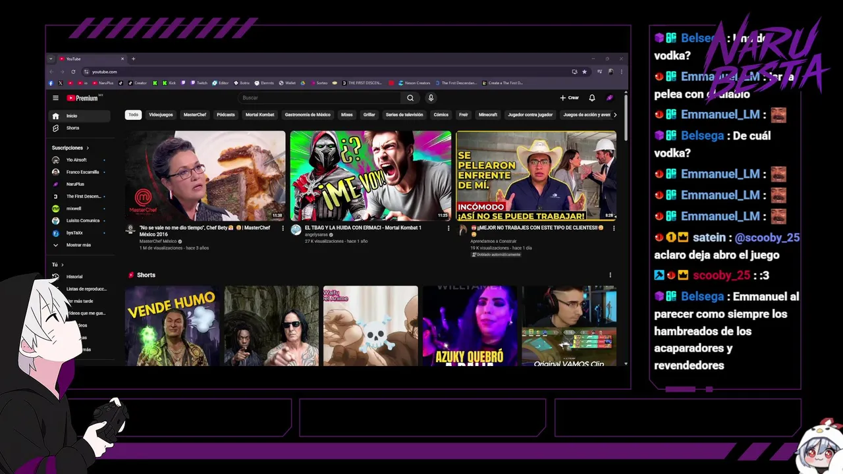Screen dimensions: 843x474
Task: Open the Twitch bookmark
Action: (x=199, y=83)
